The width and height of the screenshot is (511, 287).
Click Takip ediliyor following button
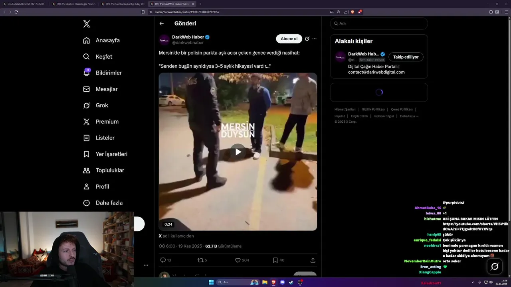406,57
